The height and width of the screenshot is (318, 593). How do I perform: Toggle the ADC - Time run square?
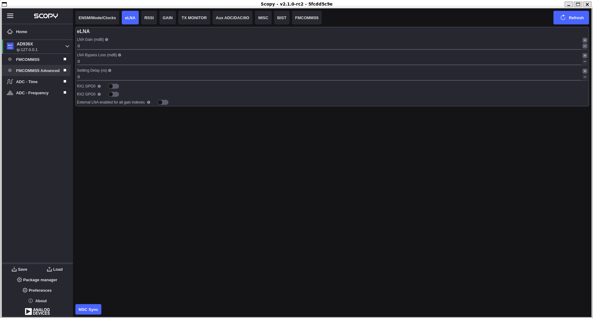tap(65, 81)
